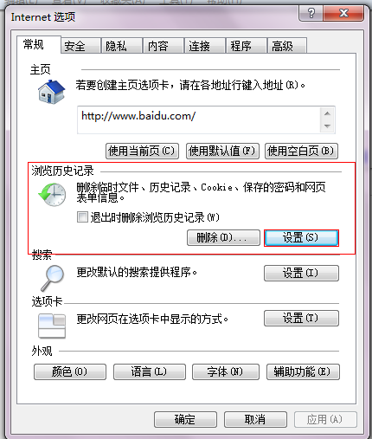The height and width of the screenshot is (439, 372).
Task: Click the question mark help button
Action: tap(311, 13)
